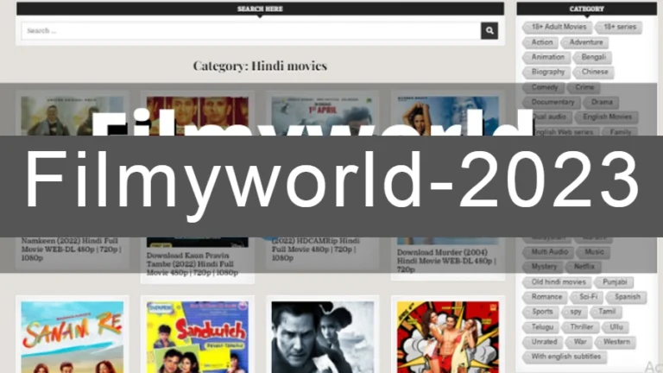
Task: Open Download Kaun Pravin Tambe movie link
Action: point(193,264)
